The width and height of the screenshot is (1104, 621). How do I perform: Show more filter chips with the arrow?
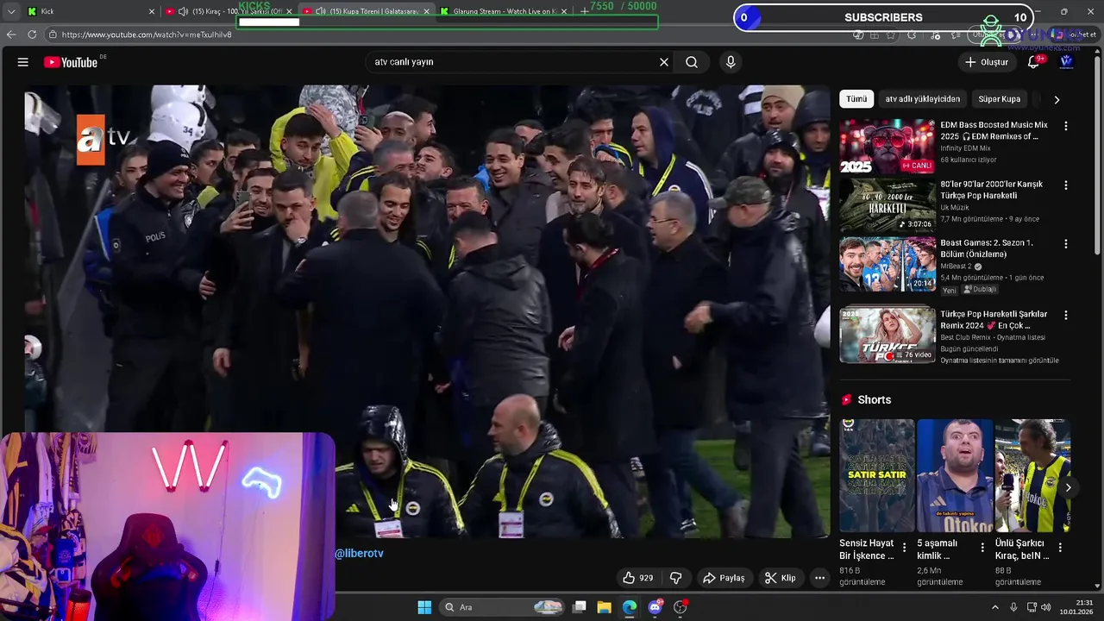(x=1057, y=99)
